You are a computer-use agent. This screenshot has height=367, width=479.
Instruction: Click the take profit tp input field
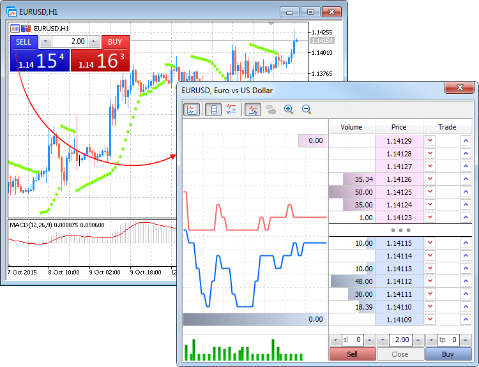(x=448, y=340)
